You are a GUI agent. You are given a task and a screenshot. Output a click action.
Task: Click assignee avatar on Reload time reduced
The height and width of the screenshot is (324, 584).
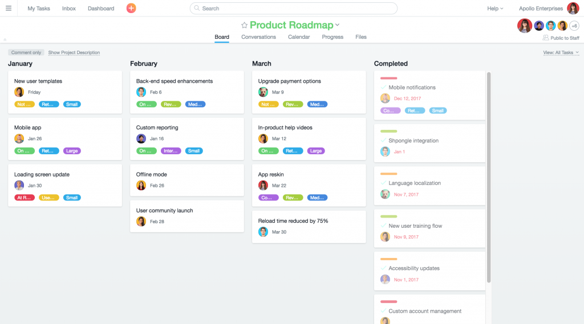pos(263,232)
